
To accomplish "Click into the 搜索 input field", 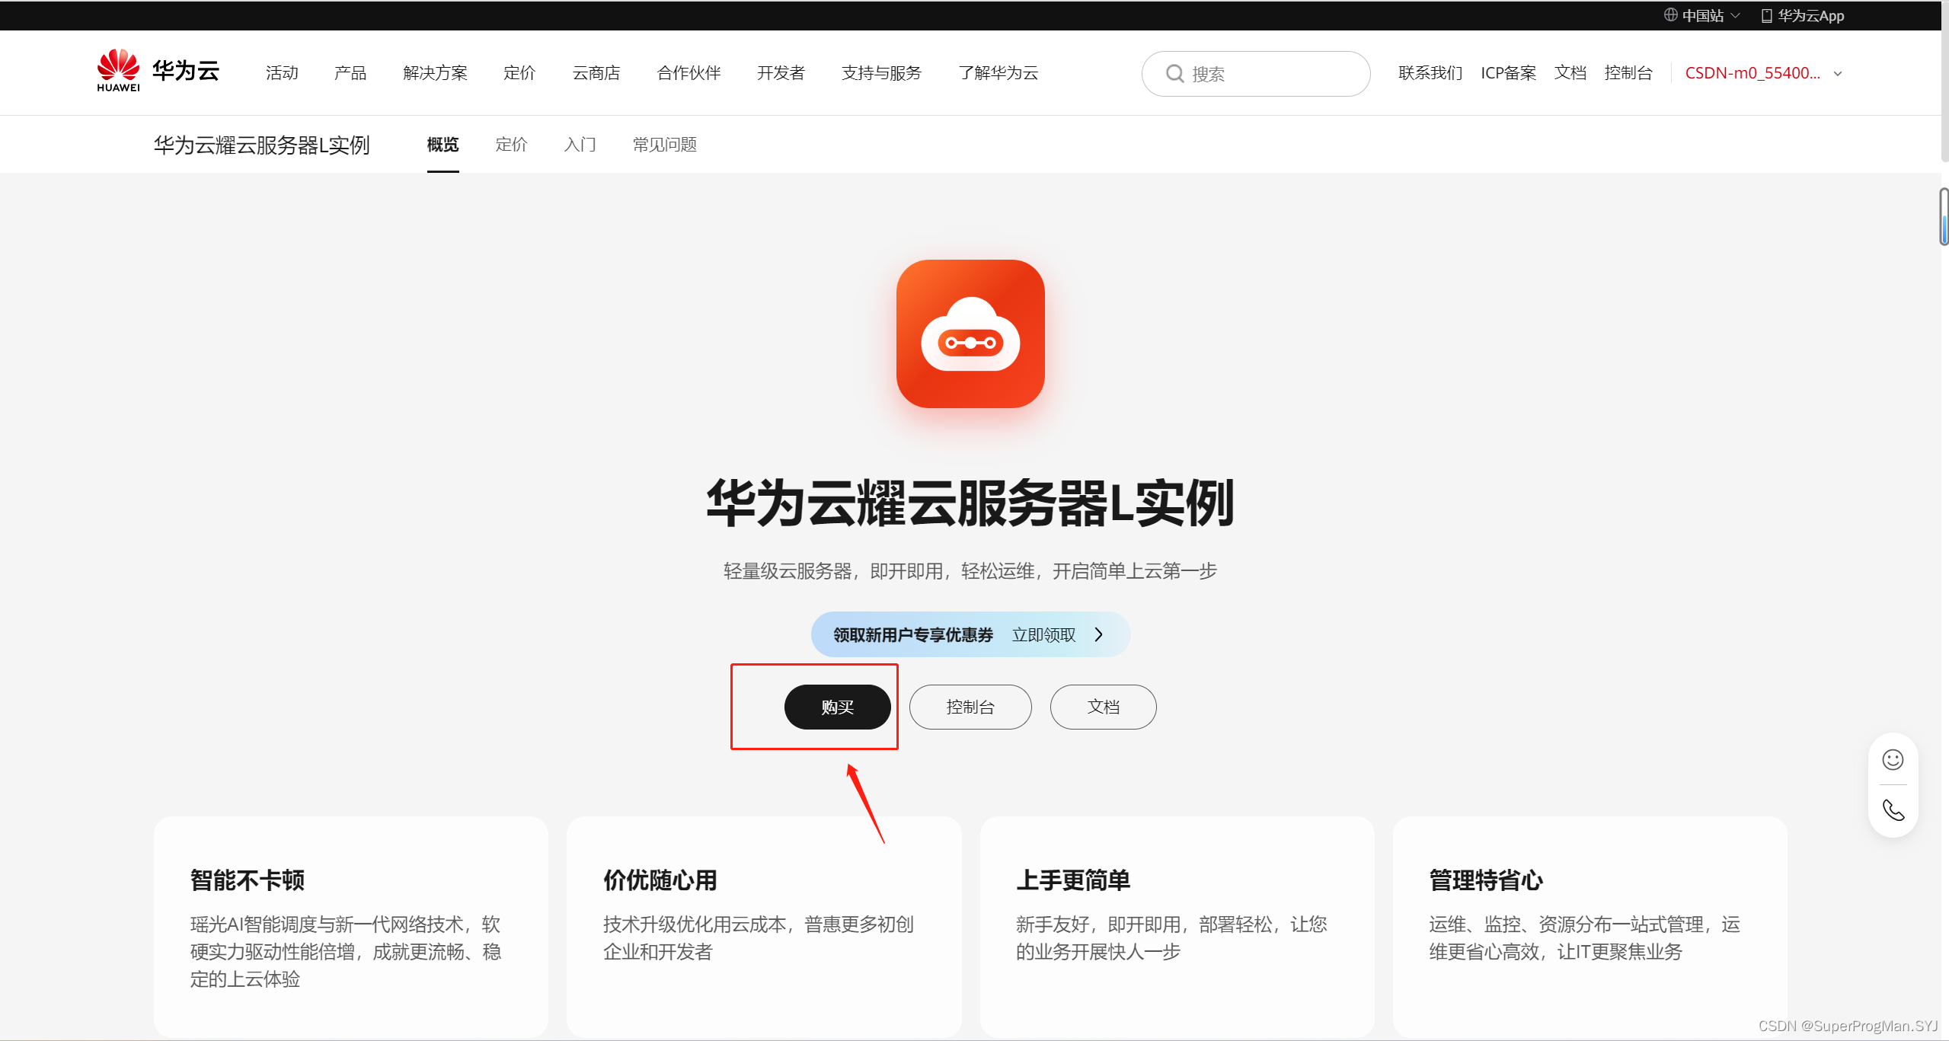I will coord(1280,74).
